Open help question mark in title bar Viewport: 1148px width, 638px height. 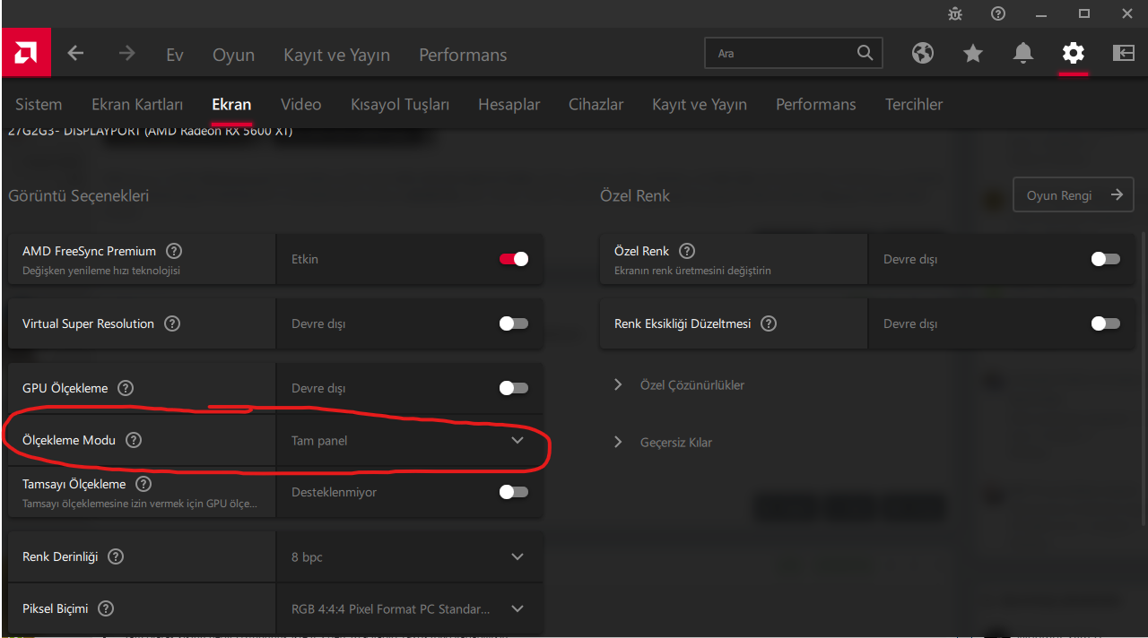998,13
